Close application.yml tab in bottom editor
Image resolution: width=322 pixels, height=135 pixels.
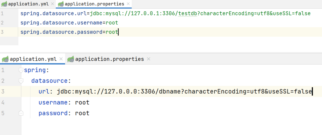pyautogui.click(x=61, y=59)
